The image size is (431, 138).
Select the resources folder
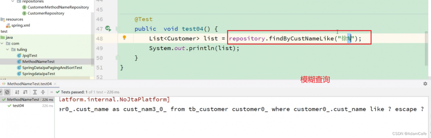(x=12, y=19)
